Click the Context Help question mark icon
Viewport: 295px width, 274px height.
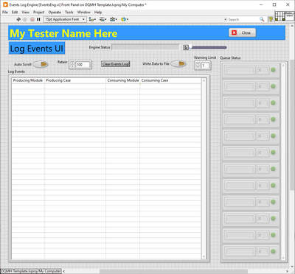(x=271, y=19)
